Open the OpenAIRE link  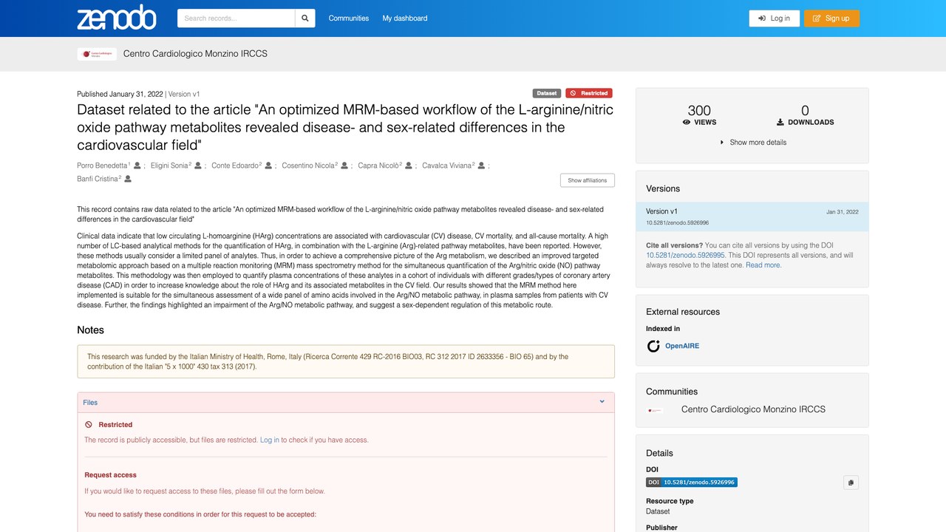[x=682, y=346]
